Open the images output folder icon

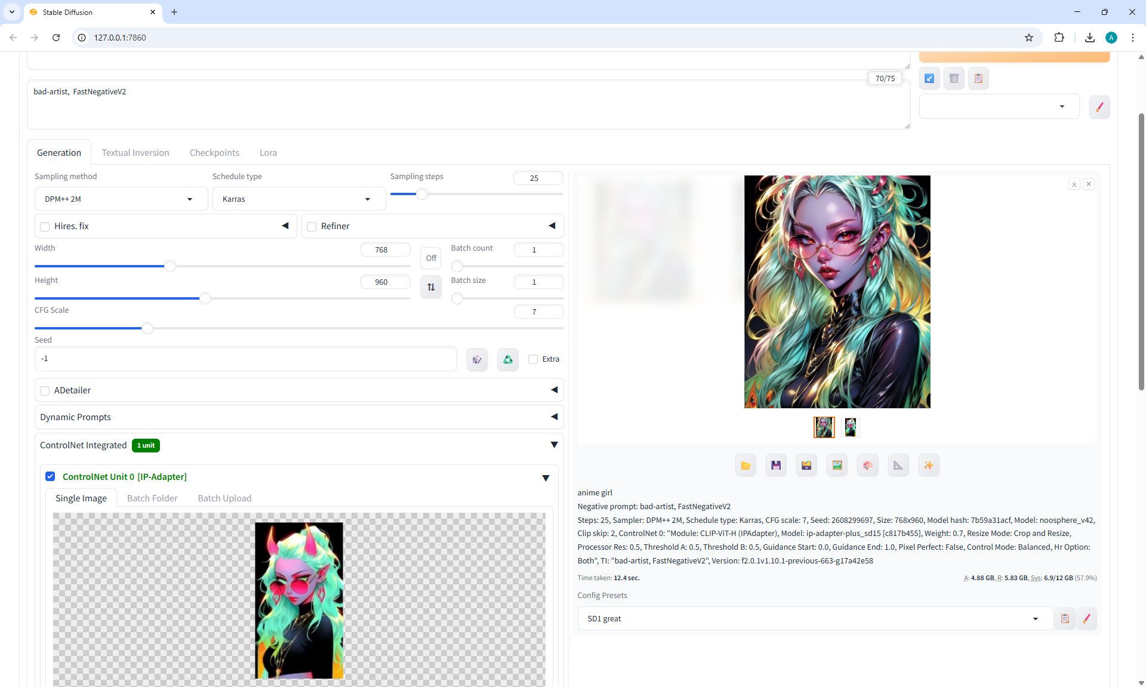point(745,466)
